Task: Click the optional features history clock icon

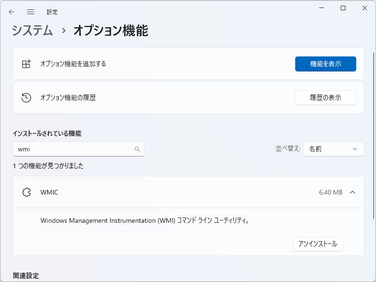Action: coord(27,97)
